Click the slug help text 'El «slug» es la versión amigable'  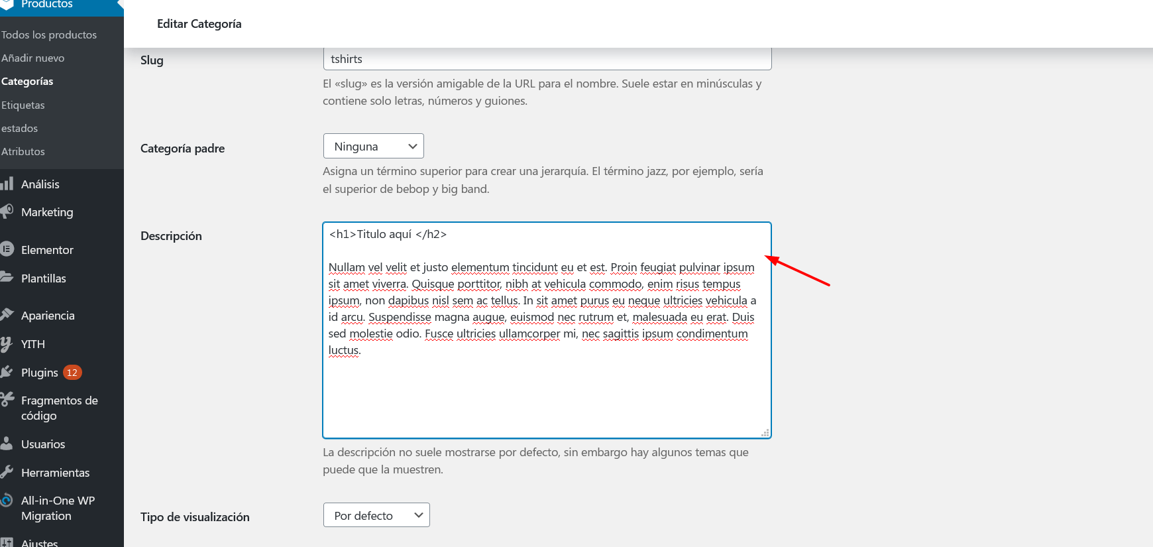click(x=542, y=92)
